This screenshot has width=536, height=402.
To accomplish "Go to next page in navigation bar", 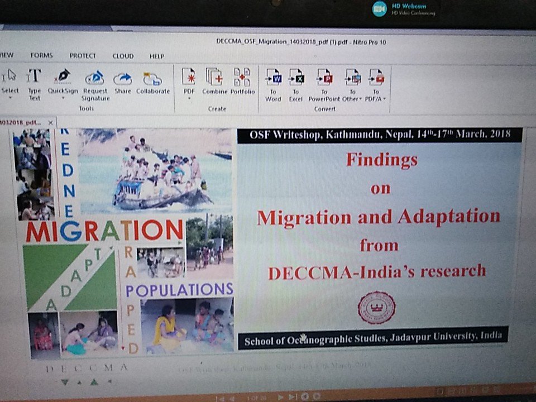I will pos(280,397).
